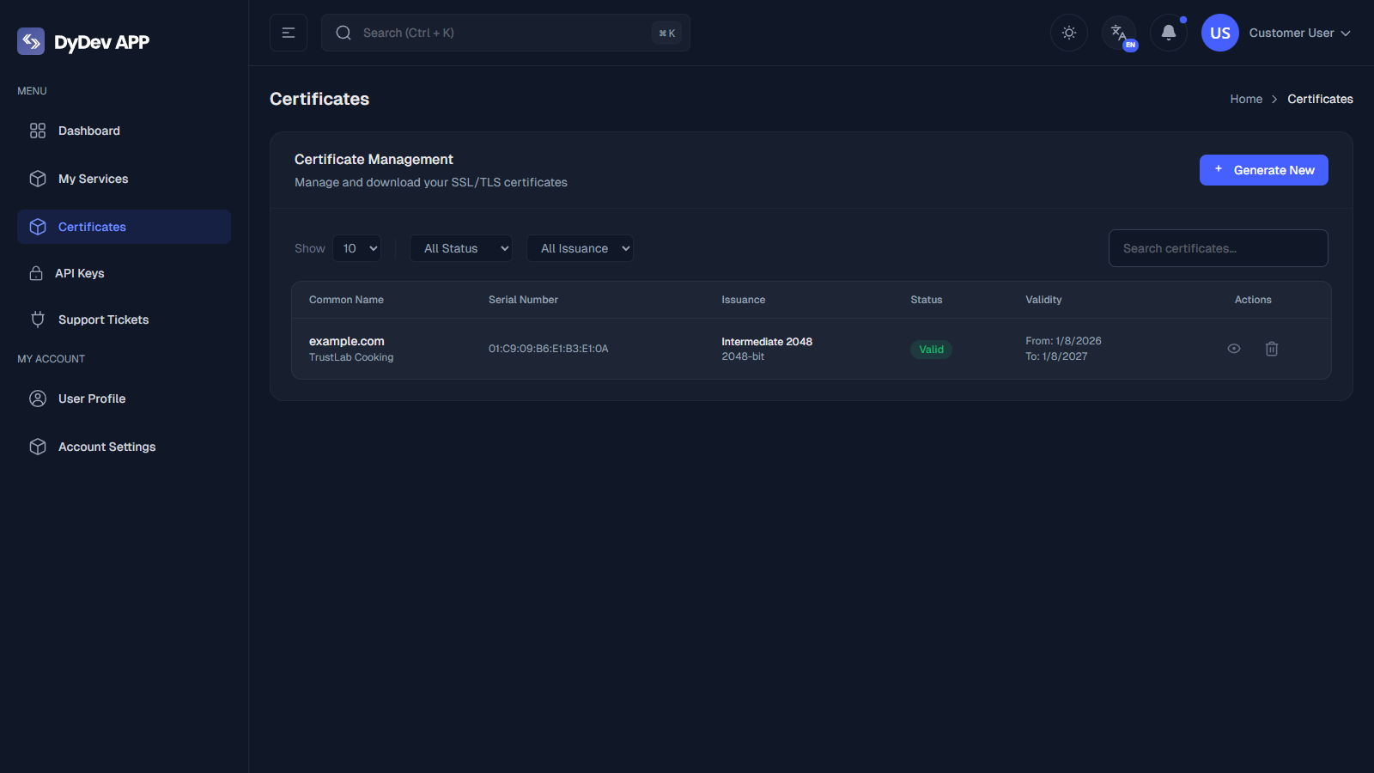Viewport: 1374px width, 773px height.
Task: Open Support Tickets from the sidebar
Action: click(x=103, y=320)
